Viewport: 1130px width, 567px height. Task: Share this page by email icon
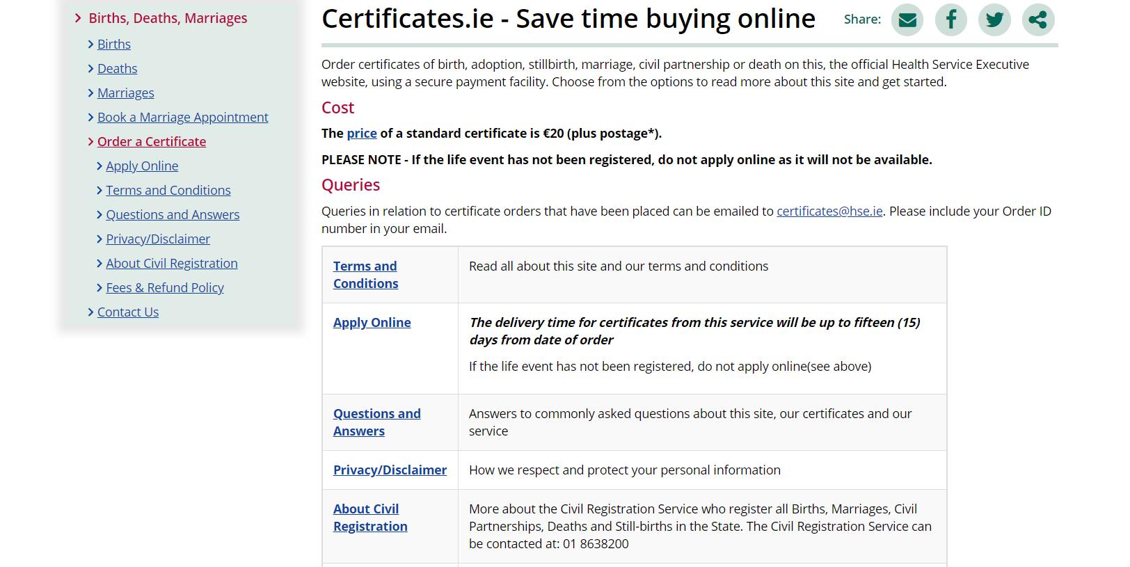coord(907,19)
